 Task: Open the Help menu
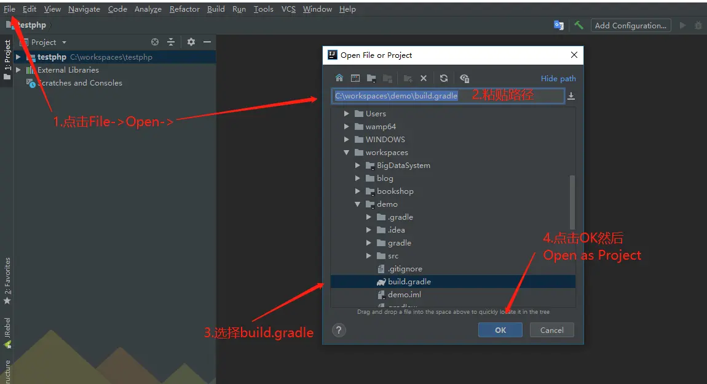(x=347, y=9)
